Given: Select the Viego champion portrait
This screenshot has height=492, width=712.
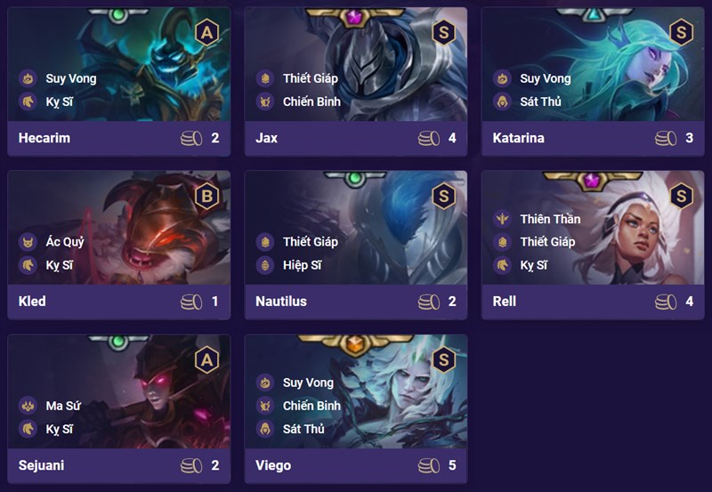Looking at the screenshot, I should pos(356,391).
